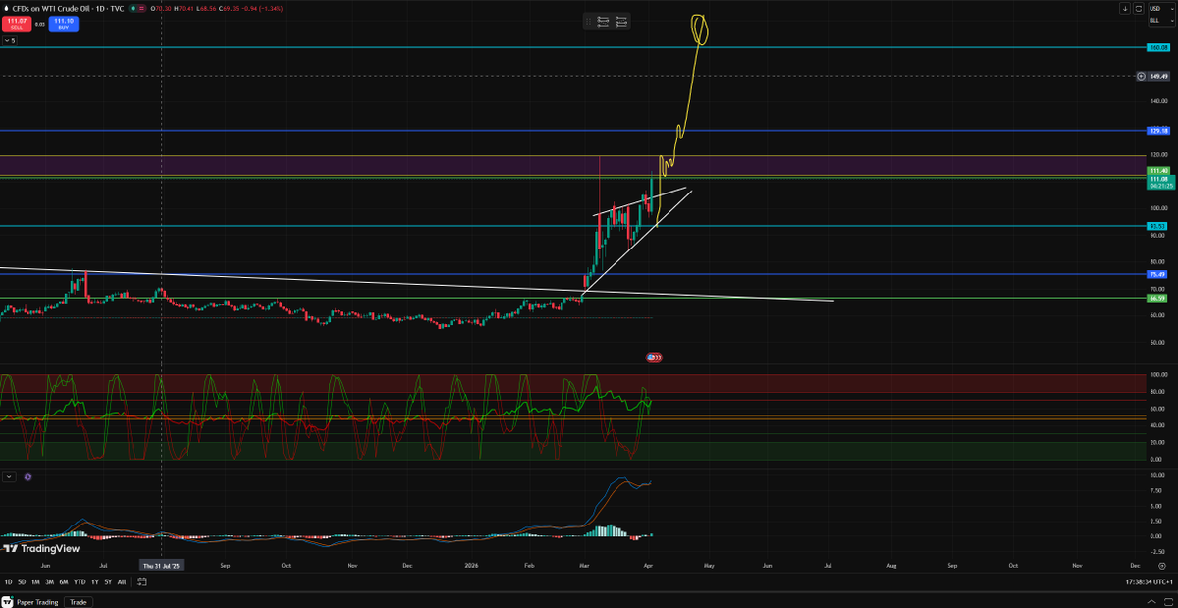Select the YTD time range
The image size is (1178, 608).
[x=79, y=581]
